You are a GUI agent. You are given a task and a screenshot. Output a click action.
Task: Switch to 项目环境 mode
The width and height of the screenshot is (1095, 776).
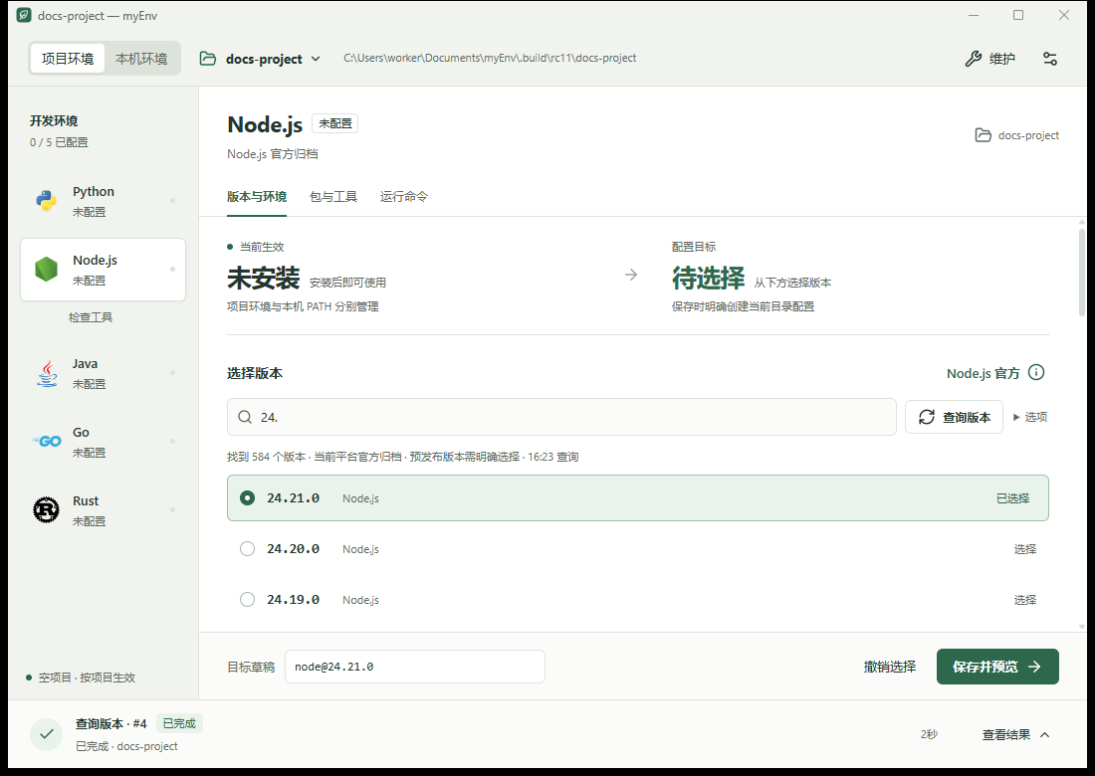pyautogui.click(x=67, y=59)
